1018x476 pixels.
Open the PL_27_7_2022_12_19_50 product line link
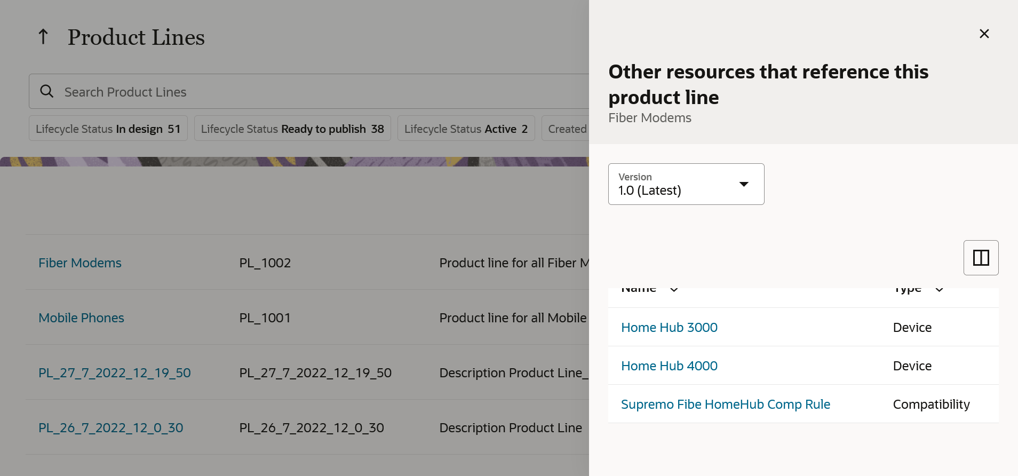click(x=115, y=373)
